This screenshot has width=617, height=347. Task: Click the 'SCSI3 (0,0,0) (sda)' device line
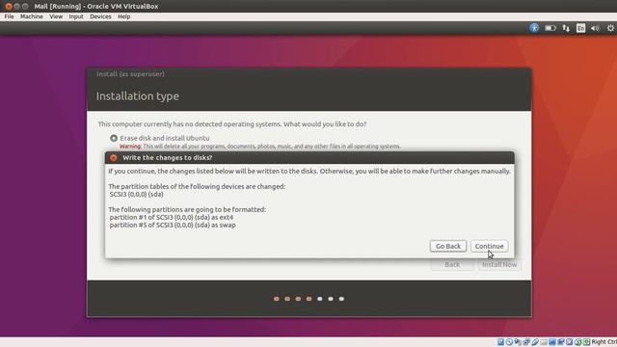(x=137, y=195)
